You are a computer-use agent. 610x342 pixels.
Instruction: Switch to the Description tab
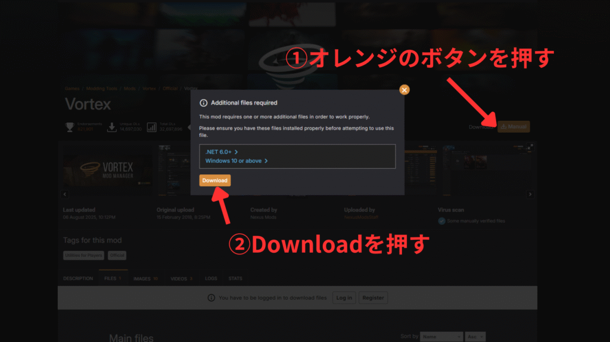78,278
